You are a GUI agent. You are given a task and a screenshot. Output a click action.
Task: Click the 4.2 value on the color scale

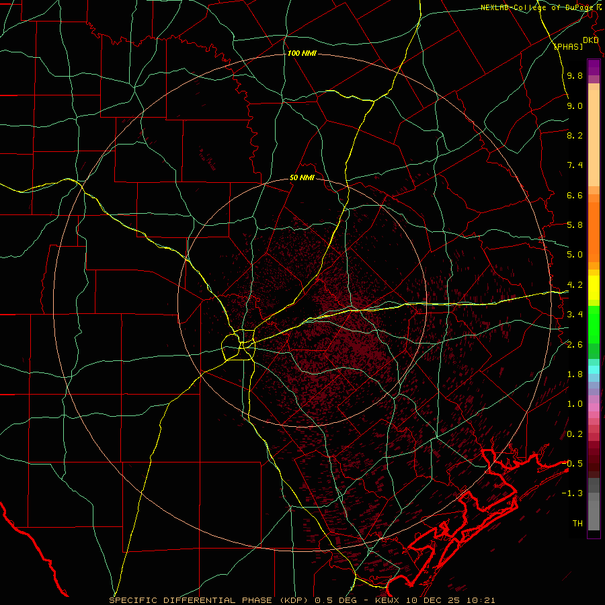tap(575, 285)
